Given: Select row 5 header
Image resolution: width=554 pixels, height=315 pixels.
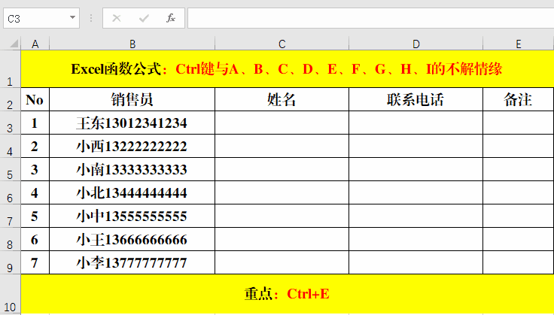Looking at the screenshot, I should pyautogui.click(x=10, y=169).
